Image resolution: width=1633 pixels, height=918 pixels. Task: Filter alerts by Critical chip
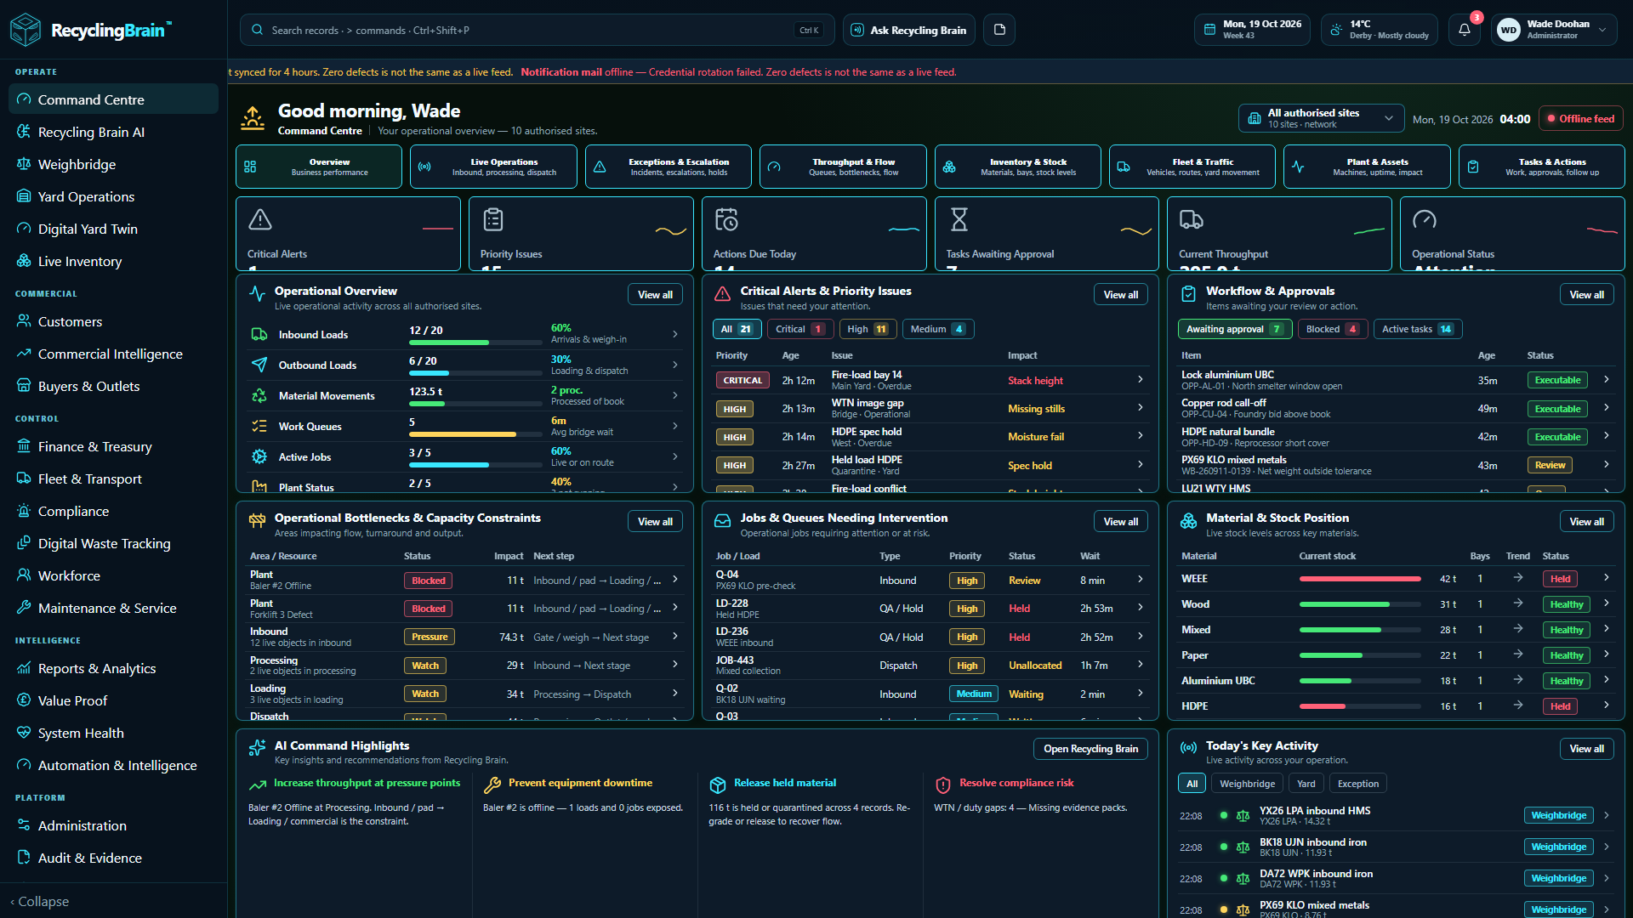click(799, 329)
